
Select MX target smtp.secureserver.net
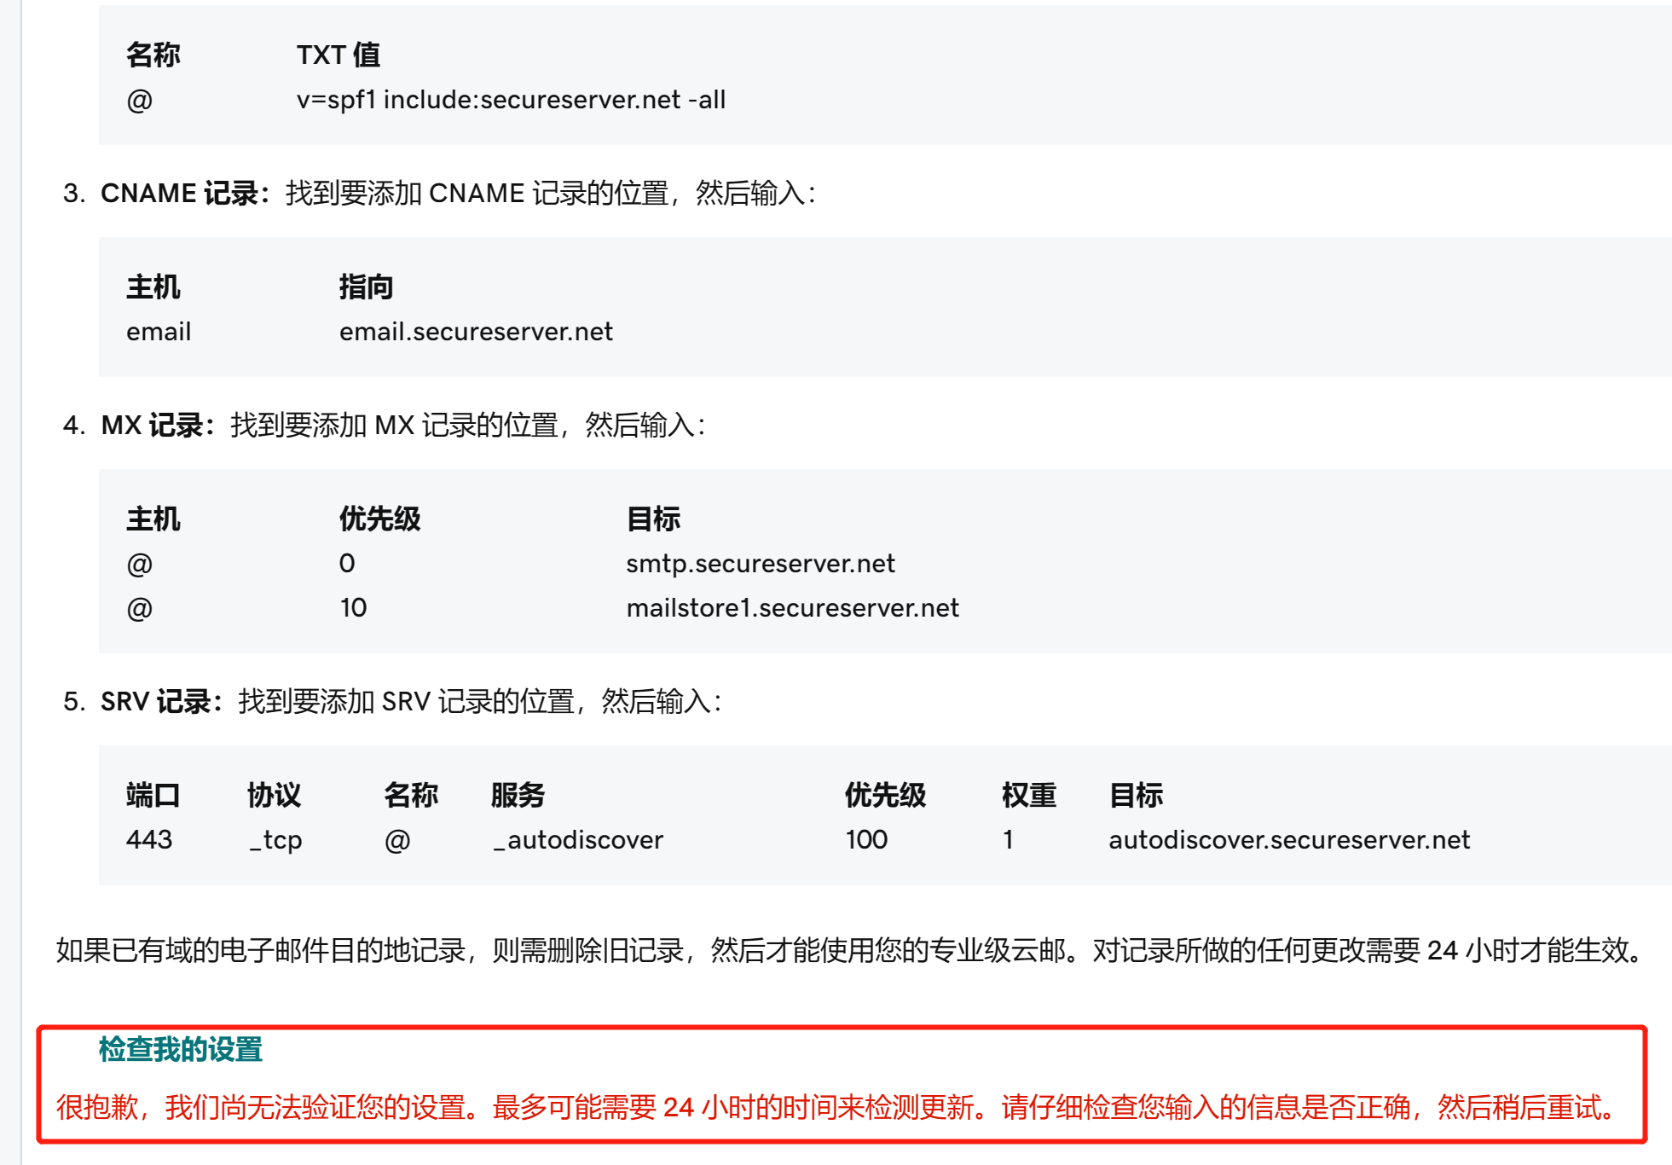(761, 564)
